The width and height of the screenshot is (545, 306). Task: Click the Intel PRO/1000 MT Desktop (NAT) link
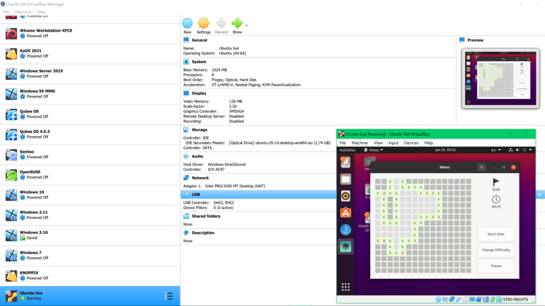coord(235,186)
